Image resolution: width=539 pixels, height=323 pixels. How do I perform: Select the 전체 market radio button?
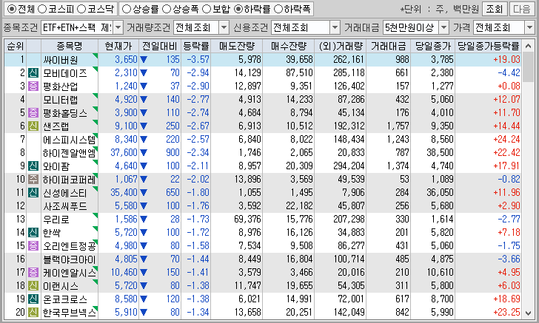(11, 10)
